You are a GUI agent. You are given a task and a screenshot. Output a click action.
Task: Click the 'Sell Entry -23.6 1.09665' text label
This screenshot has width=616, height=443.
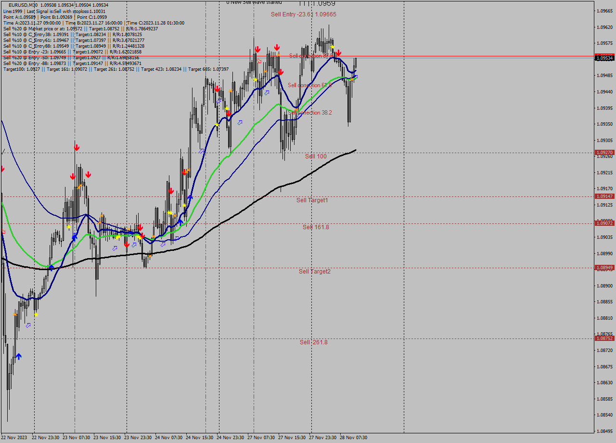[303, 14]
